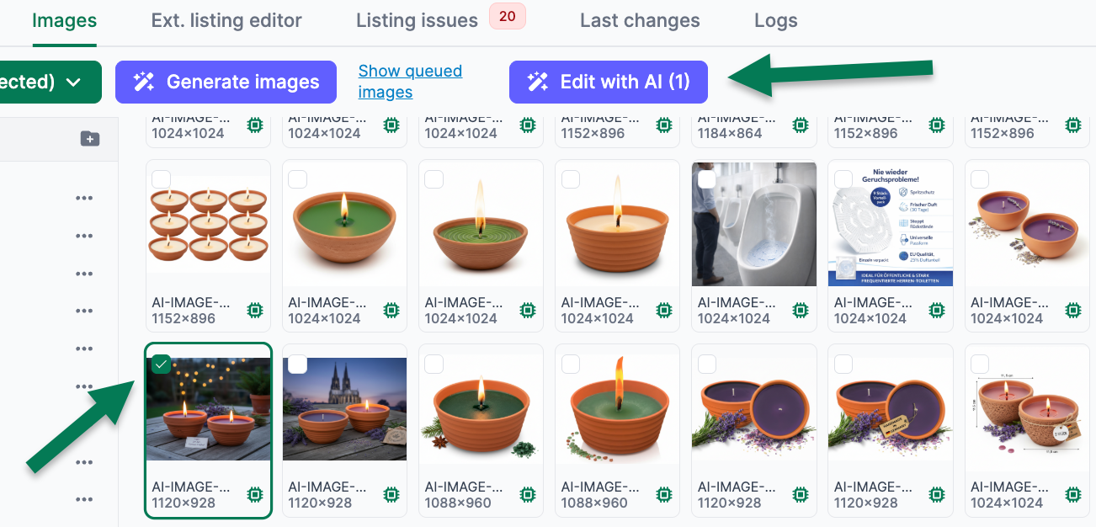Click AI chip icon under nine-candle image
This screenshot has width=1096, height=527.
pos(255,310)
